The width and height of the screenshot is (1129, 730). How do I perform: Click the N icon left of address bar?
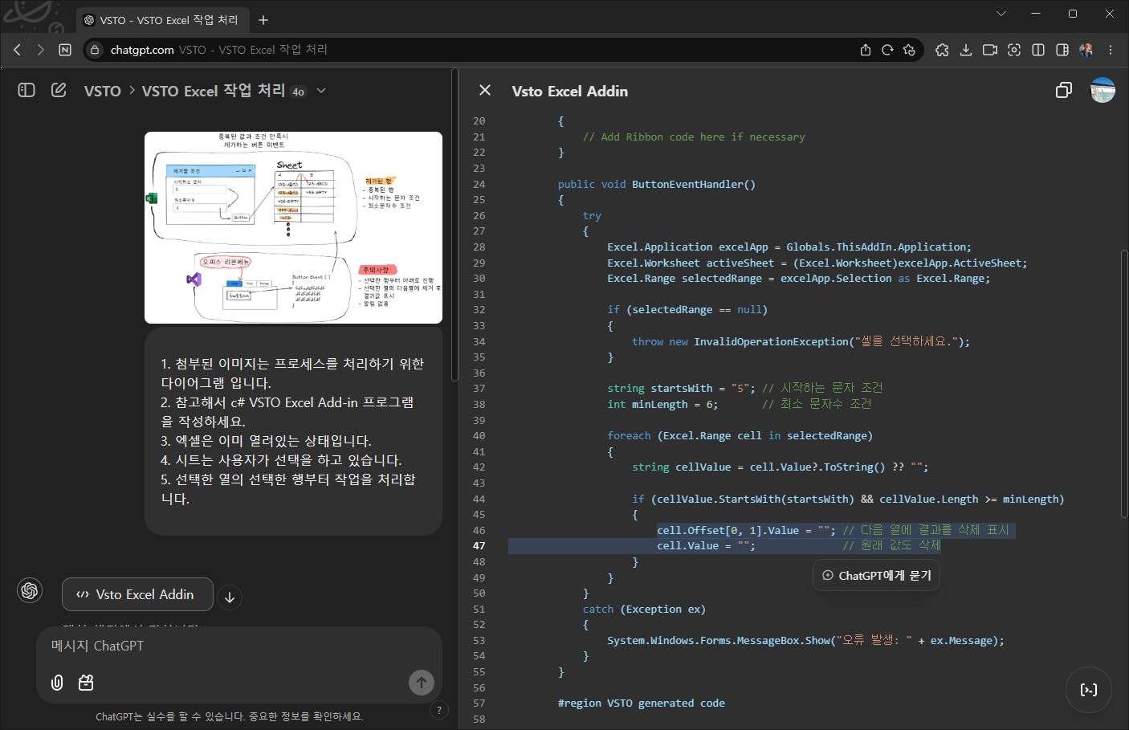[x=65, y=50]
